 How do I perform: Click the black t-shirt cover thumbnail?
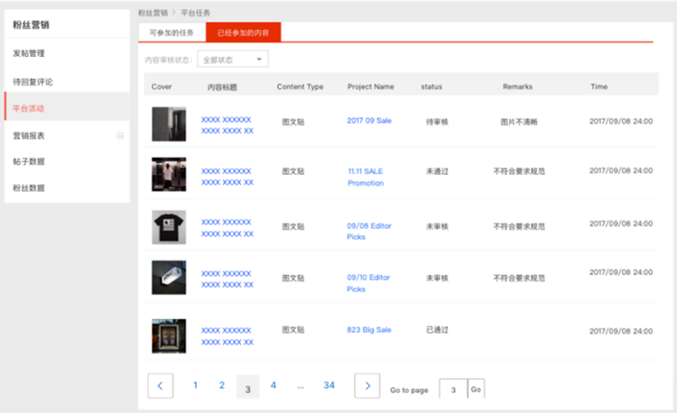tap(169, 227)
